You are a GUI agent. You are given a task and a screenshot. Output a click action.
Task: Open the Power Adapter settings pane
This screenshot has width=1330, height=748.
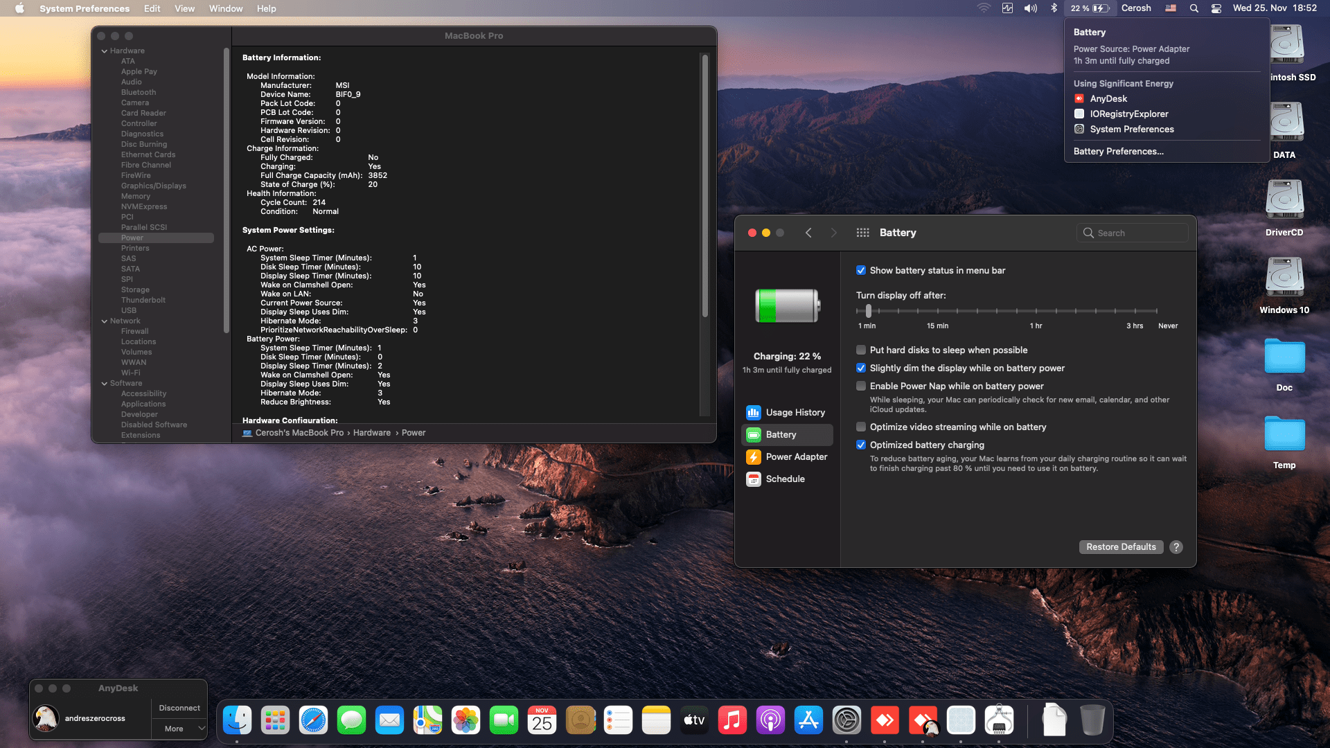pyautogui.click(x=797, y=456)
